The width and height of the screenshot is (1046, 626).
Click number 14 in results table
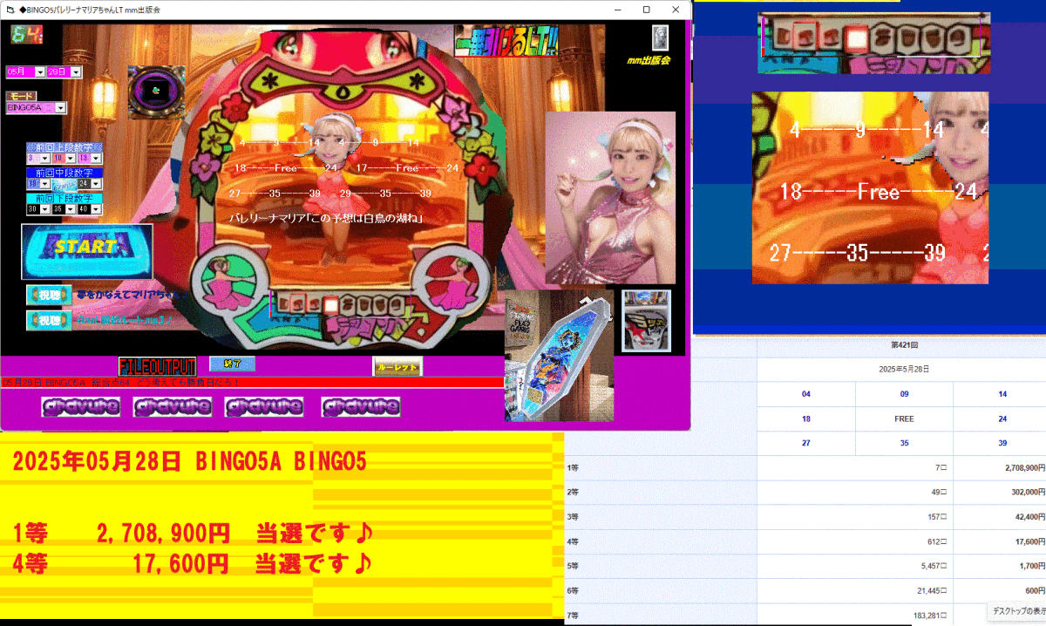pos(1002,394)
